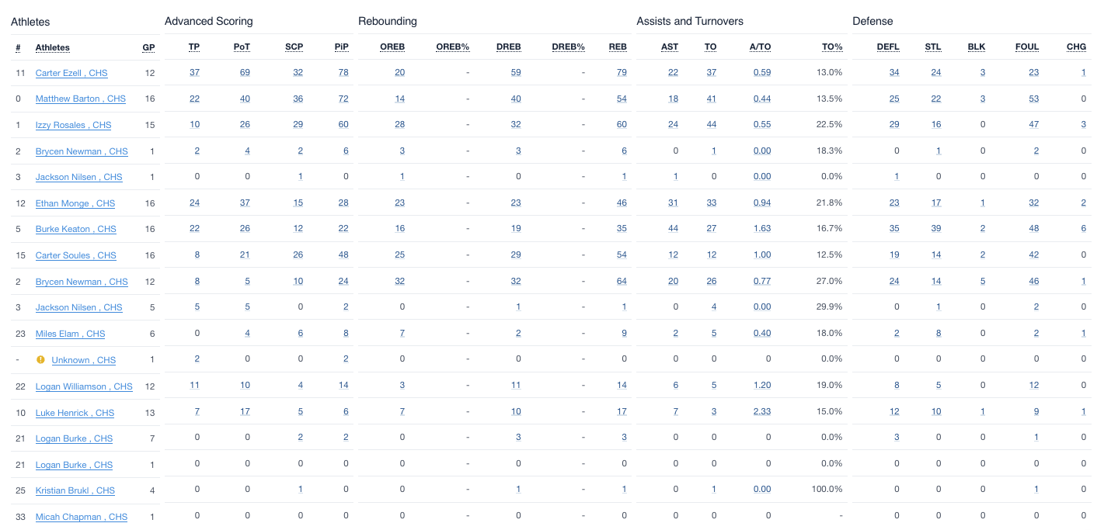This screenshot has width=1104, height=530.
Task: View Luke Henrick's athlete profile
Action: (75, 413)
